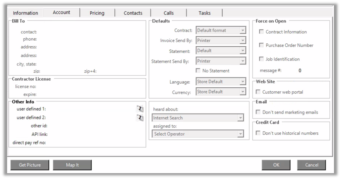Confirm with the OK button

[276, 165]
